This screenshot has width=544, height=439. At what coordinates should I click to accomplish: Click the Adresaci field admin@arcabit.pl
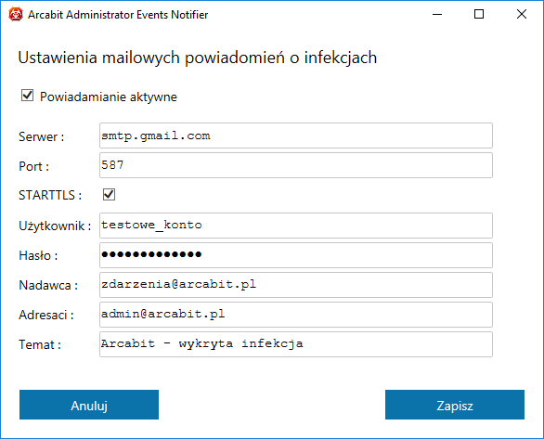point(296,315)
